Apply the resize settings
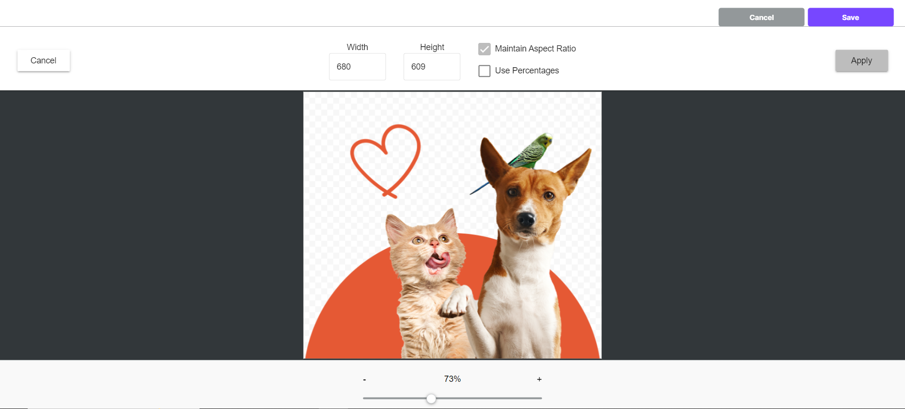The image size is (905, 409). pos(862,61)
